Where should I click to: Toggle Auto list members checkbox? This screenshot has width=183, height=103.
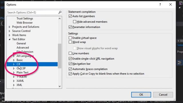(x=70, y=16)
